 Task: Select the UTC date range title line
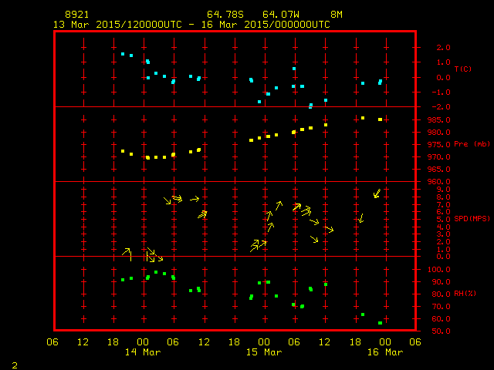click(191, 25)
